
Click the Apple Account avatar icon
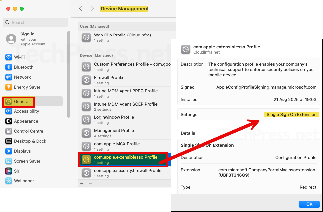pyautogui.click(x=11, y=39)
